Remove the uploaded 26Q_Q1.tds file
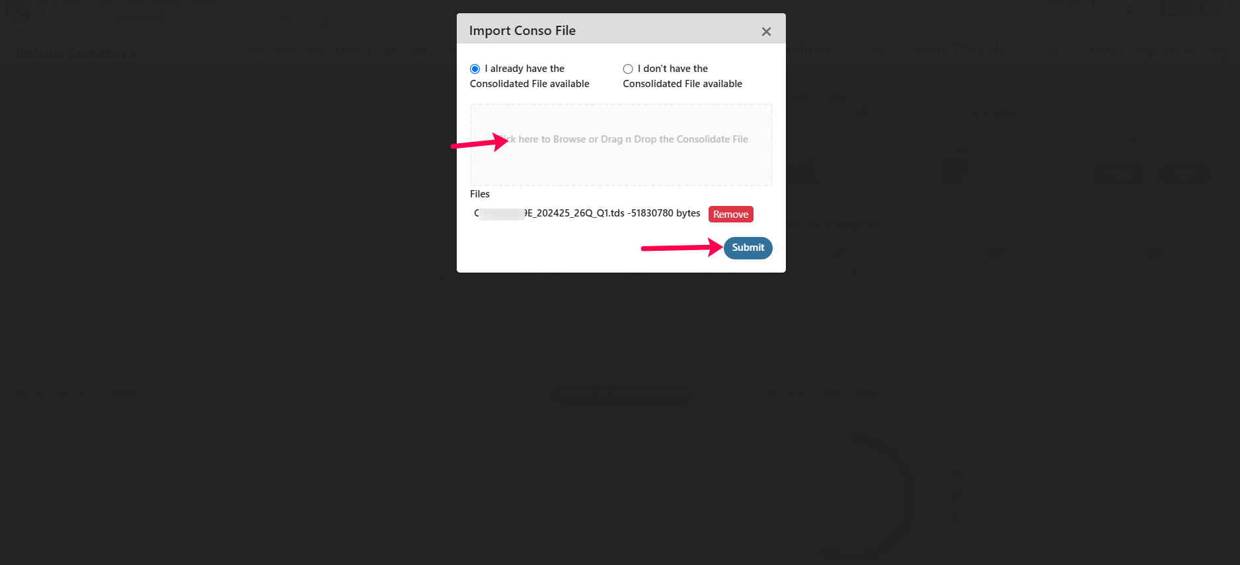1240x565 pixels. point(730,214)
